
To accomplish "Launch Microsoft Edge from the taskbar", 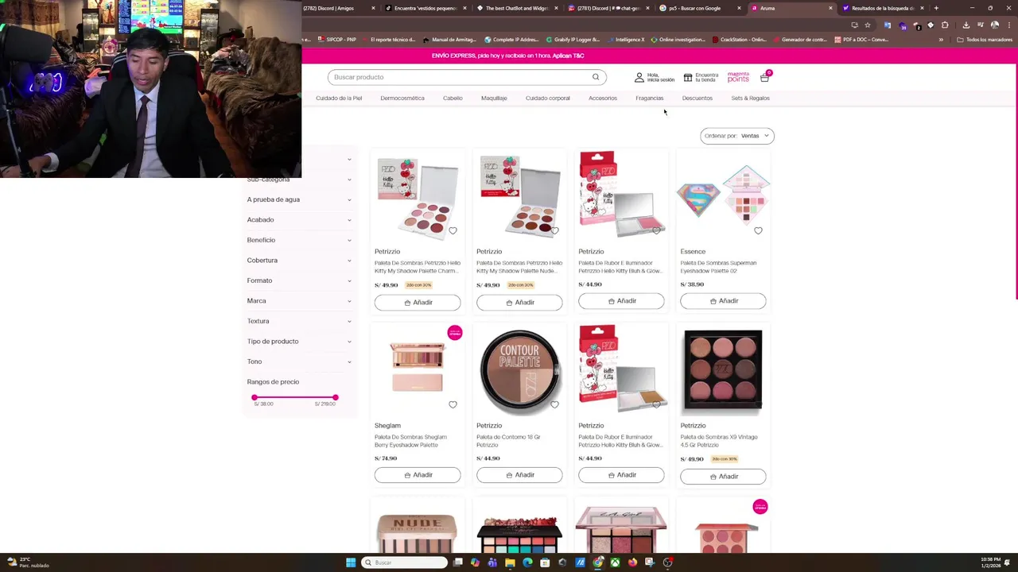I will [527, 562].
